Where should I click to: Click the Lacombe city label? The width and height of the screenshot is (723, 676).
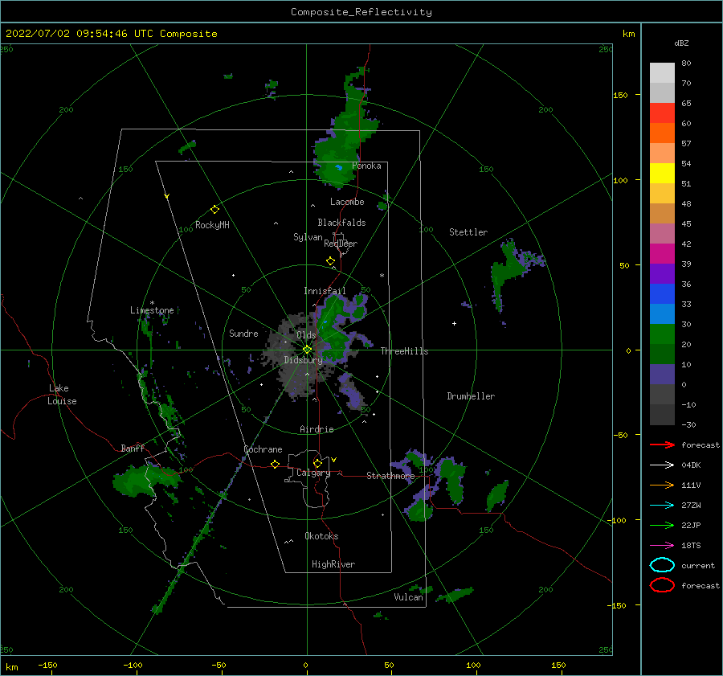tap(347, 202)
